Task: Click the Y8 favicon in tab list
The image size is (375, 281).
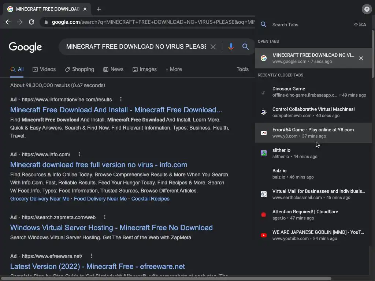Action: click(264, 133)
